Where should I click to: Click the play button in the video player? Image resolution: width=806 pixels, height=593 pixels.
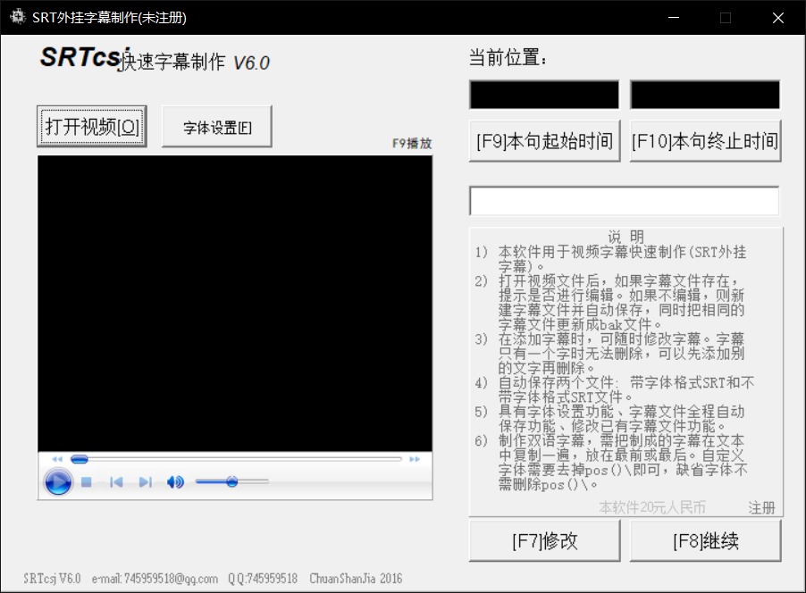click(58, 481)
